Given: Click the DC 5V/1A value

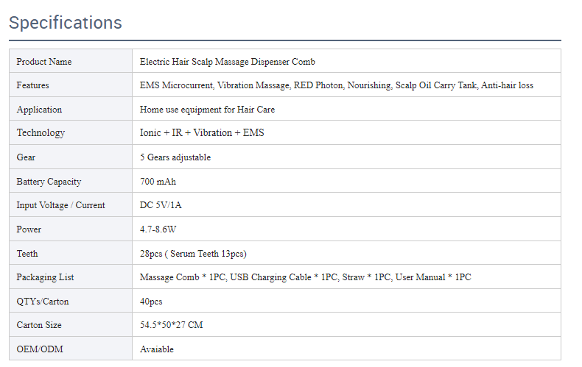Looking at the screenshot, I should (x=161, y=205).
